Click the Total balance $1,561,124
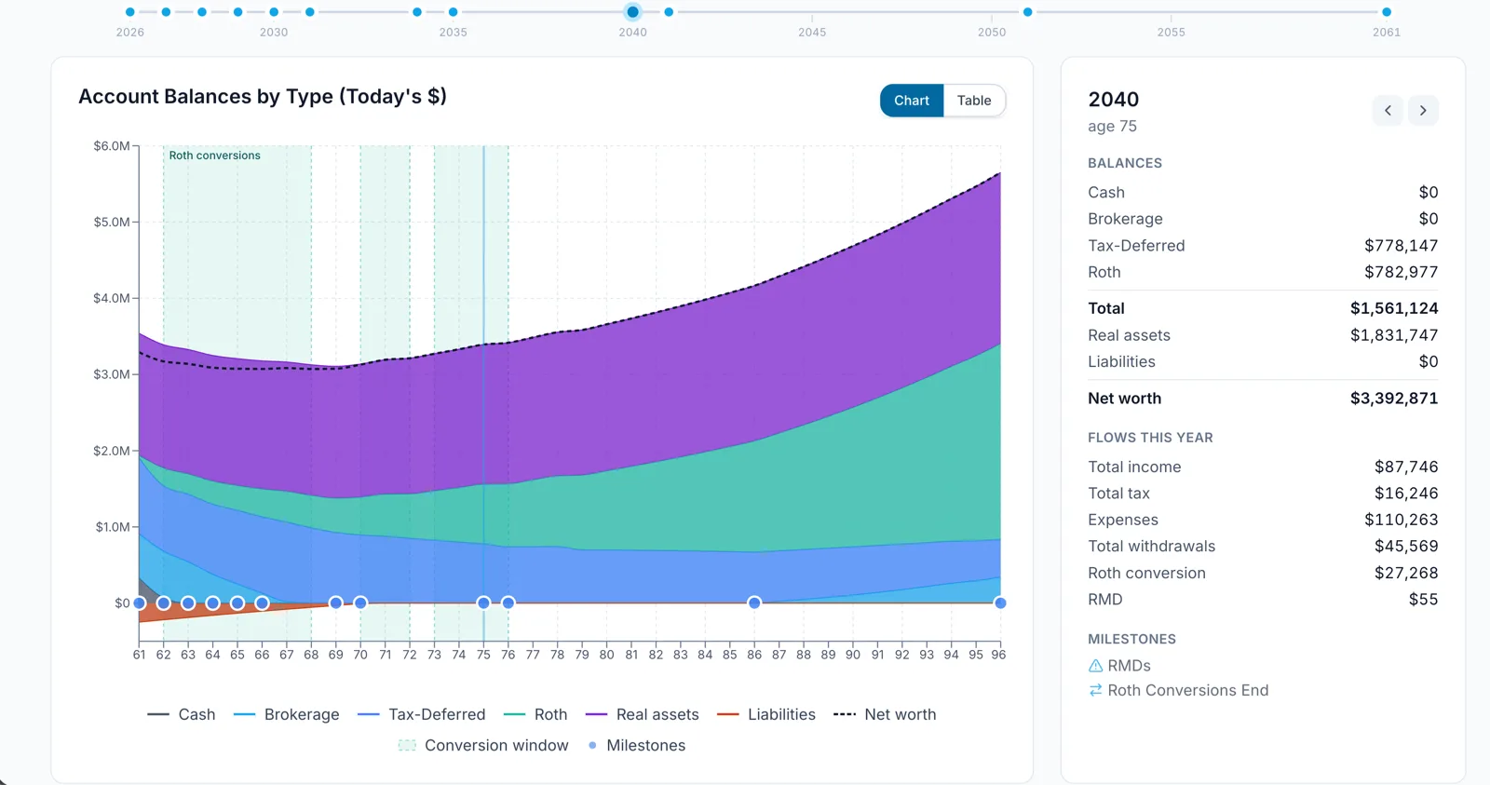1490x785 pixels. pos(1394,308)
